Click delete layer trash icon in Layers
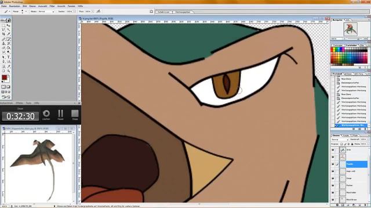 tap(366, 205)
